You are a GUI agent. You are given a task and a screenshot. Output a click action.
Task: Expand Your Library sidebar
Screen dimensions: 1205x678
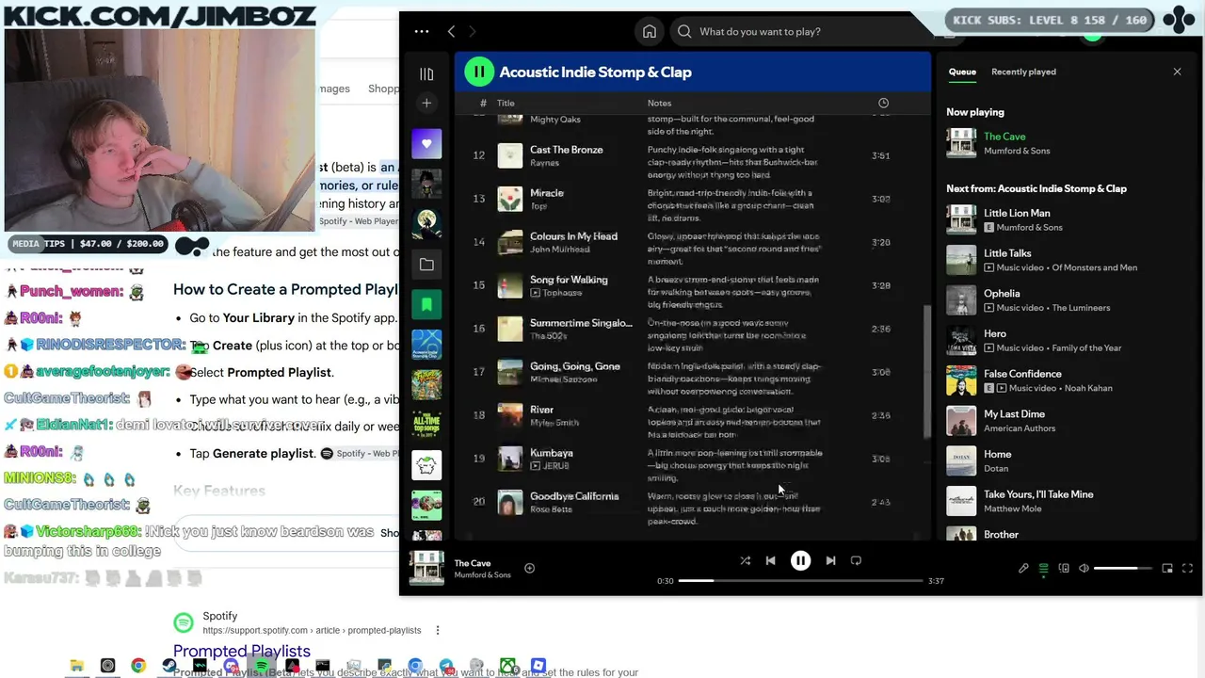coord(426,74)
